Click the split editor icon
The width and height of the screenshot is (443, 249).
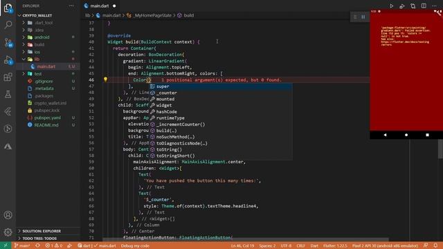tap(424, 6)
